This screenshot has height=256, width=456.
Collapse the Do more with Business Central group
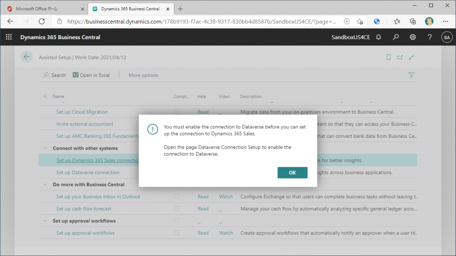click(x=45, y=184)
